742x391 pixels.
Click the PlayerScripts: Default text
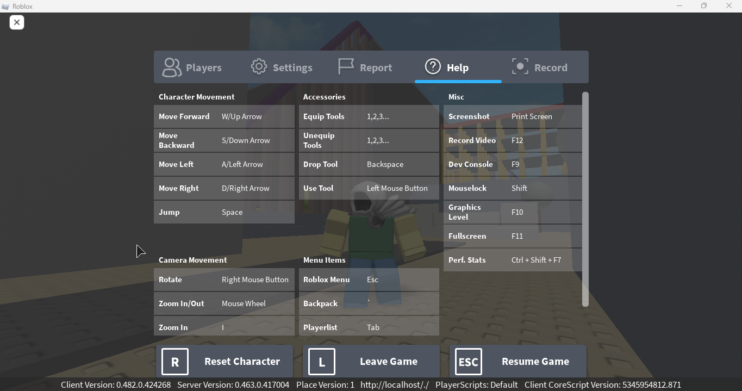[x=477, y=384]
